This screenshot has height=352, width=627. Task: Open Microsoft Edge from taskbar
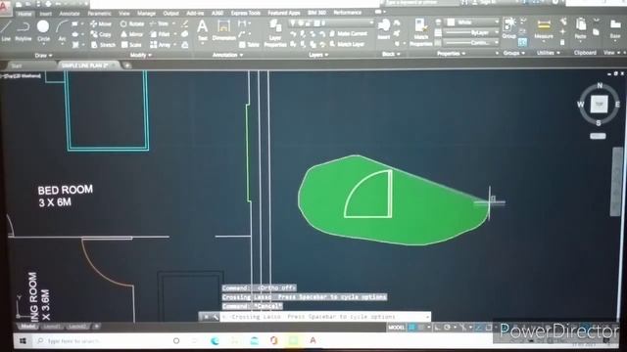click(215, 341)
